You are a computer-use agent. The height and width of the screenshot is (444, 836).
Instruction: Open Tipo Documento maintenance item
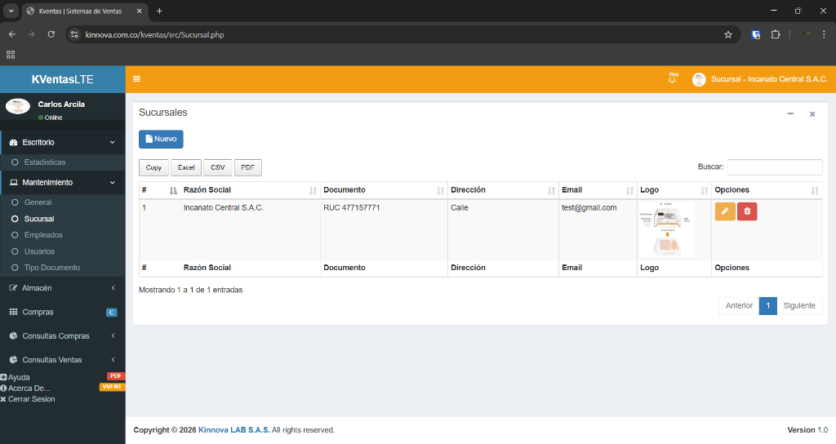tap(63, 268)
